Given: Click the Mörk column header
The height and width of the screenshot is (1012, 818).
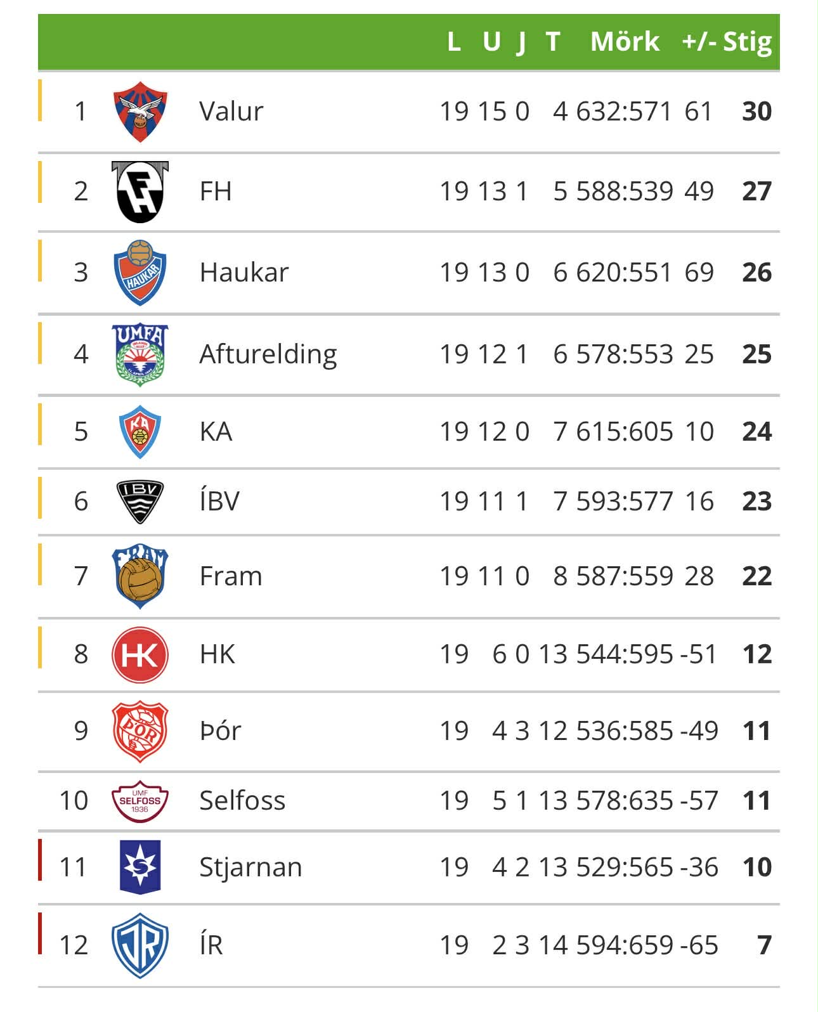Looking at the screenshot, I should pos(625,42).
